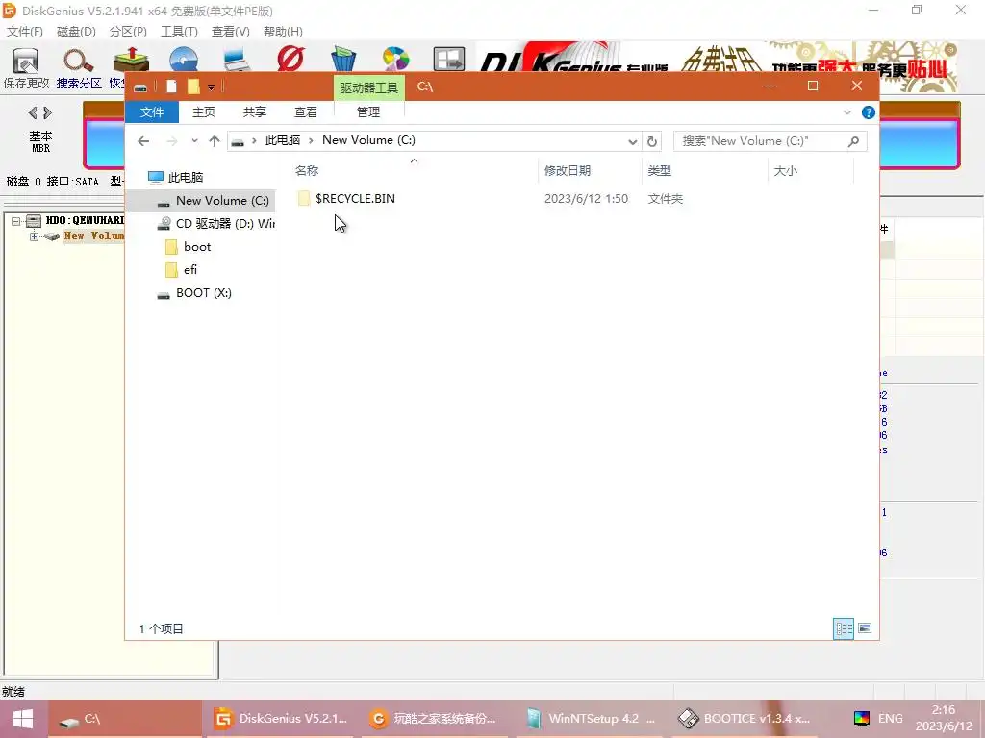Expand the New Volume tree node in DiskGenius

coord(35,236)
